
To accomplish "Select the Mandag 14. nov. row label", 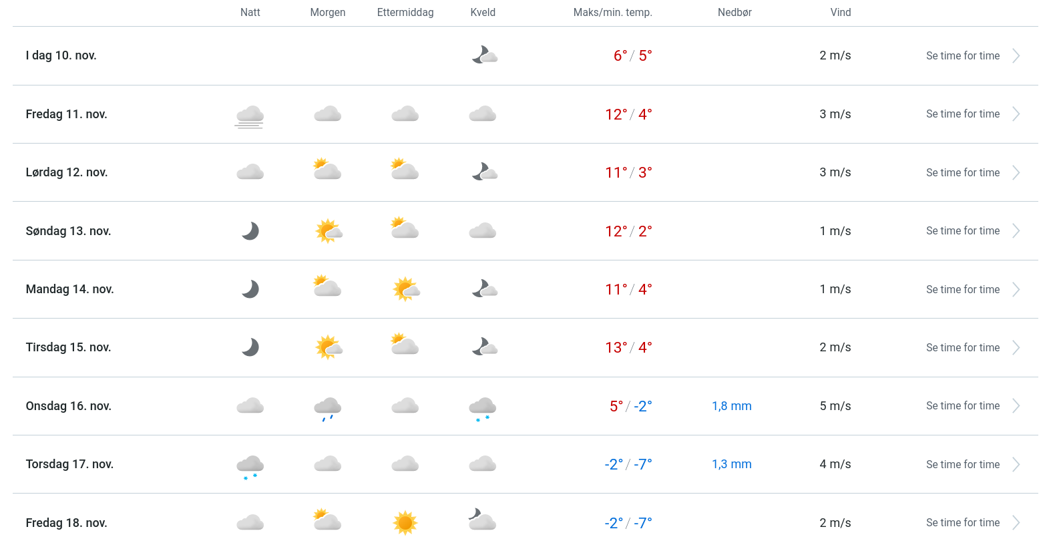I will coord(69,289).
